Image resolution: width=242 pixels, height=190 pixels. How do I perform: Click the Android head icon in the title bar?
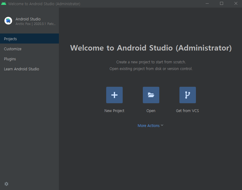4,4
